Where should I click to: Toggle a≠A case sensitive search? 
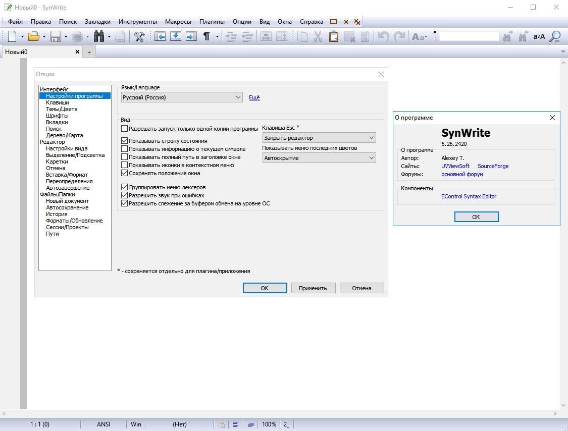coord(539,36)
